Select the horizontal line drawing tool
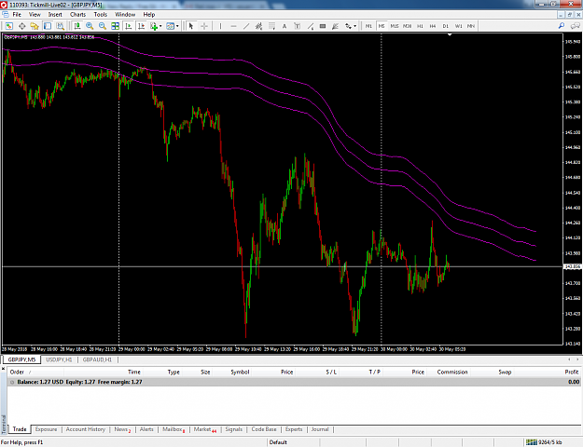This screenshot has width=583, height=447. [x=233, y=26]
